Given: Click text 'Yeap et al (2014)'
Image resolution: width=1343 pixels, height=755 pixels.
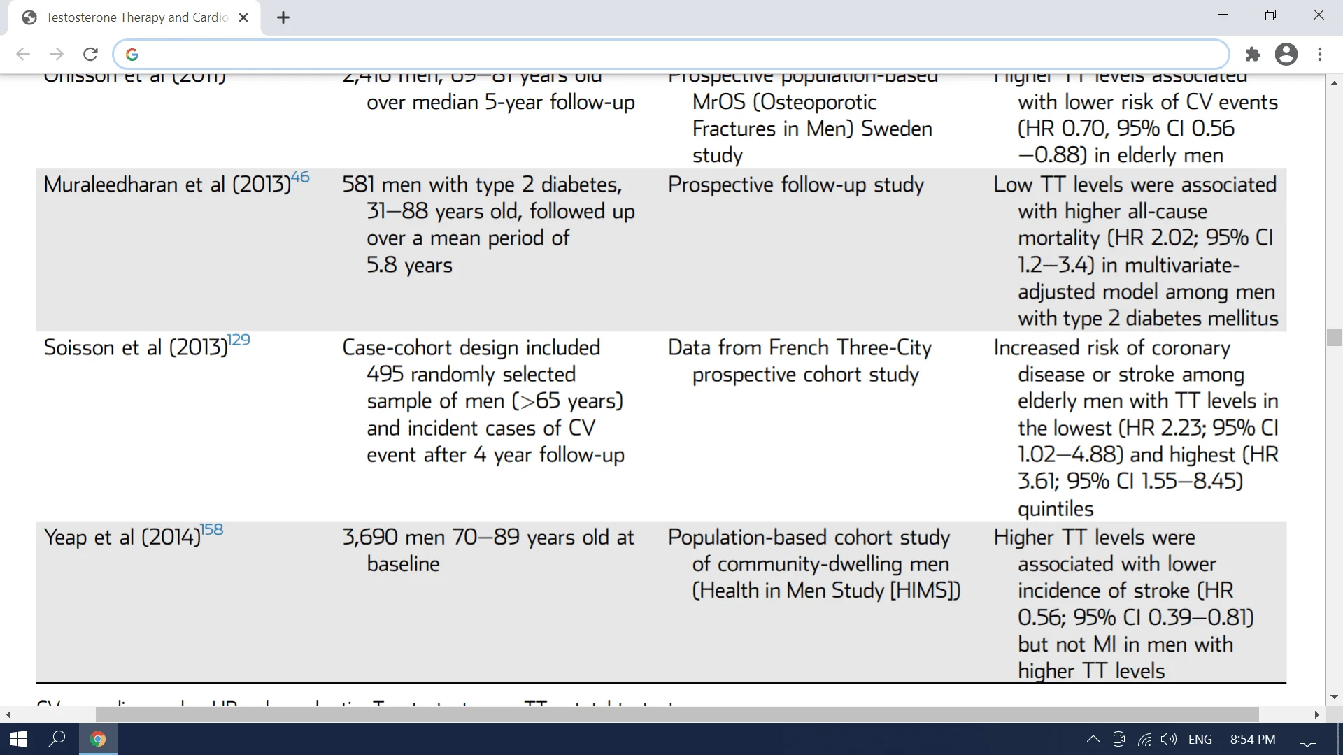Looking at the screenshot, I should [x=122, y=538].
